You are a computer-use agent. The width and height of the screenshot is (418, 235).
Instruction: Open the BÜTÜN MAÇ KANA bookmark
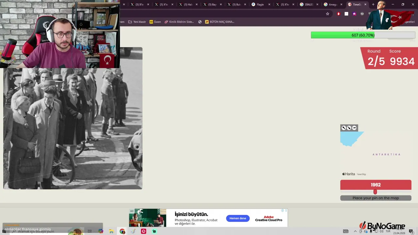tap(219, 22)
